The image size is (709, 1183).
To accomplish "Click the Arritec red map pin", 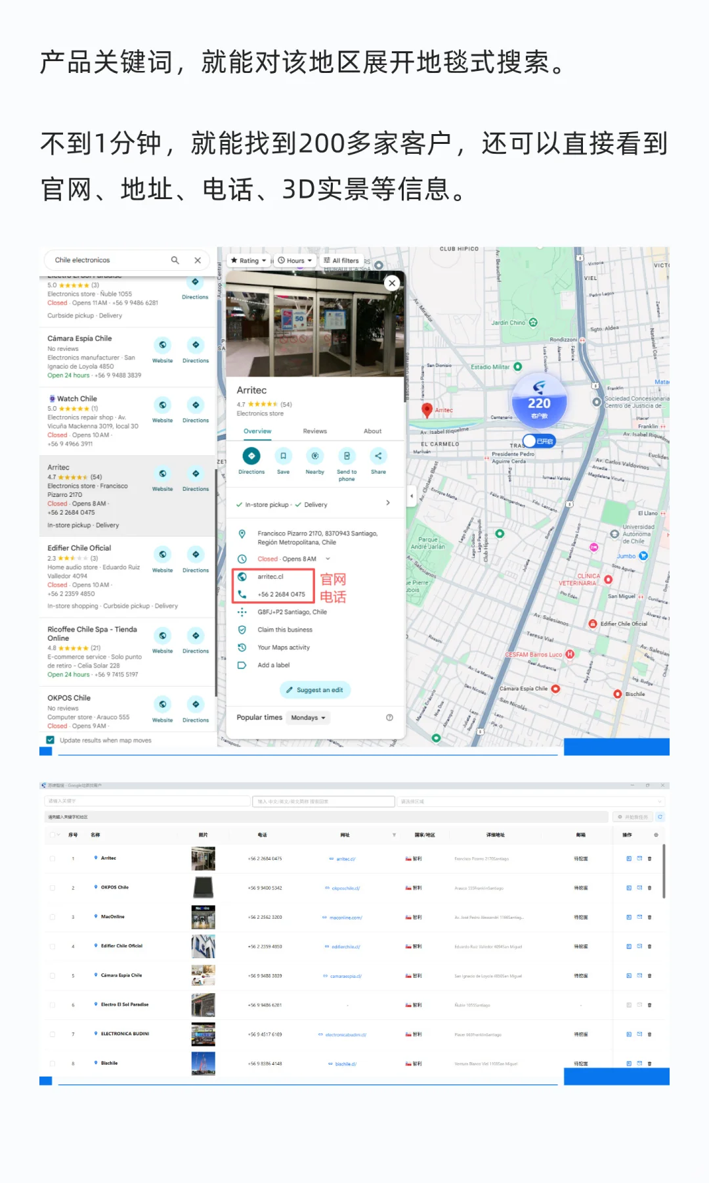I will coord(427,410).
